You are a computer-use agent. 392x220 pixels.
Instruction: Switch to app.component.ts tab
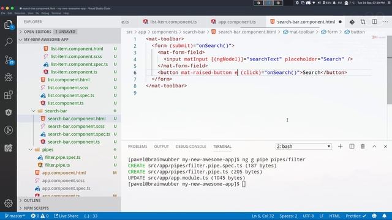(x=237, y=22)
